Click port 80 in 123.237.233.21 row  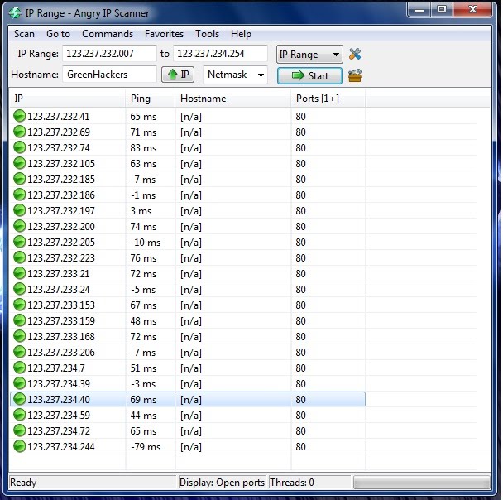tap(300, 274)
